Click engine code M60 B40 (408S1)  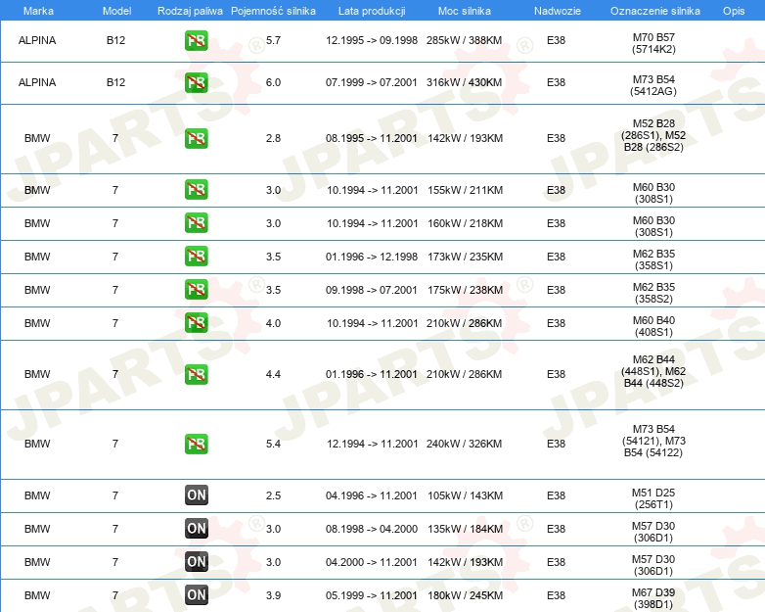(x=653, y=326)
